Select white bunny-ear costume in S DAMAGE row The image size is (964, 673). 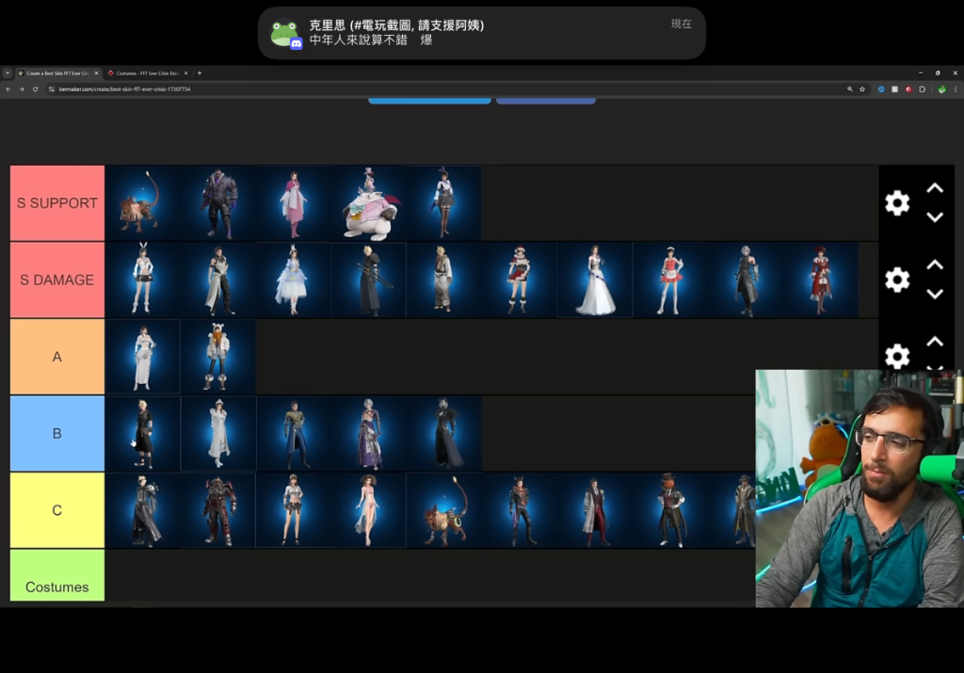[143, 280]
